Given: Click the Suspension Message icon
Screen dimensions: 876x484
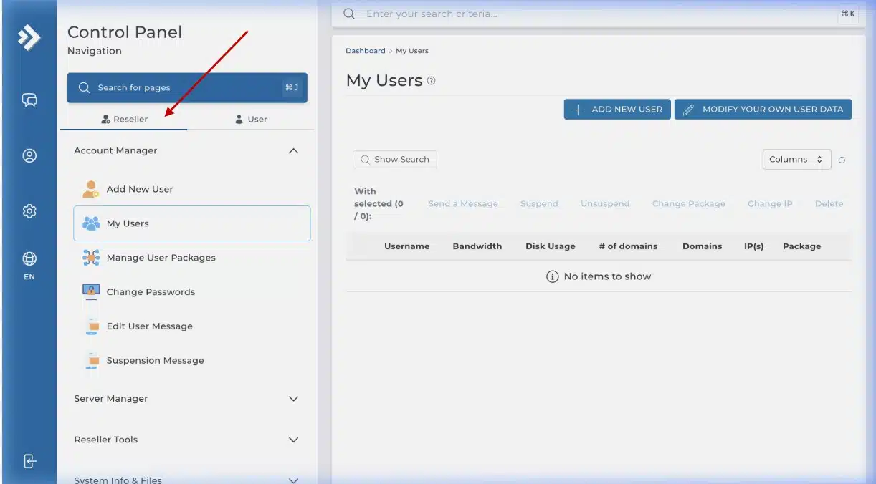Looking at the screenshot, I should coord(92,360).
